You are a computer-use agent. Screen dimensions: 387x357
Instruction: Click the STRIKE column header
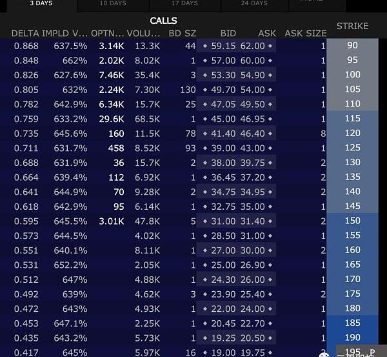pos(352,26)
